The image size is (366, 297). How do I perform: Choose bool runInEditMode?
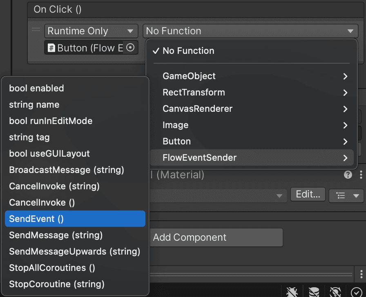click(x=75, y=121)
